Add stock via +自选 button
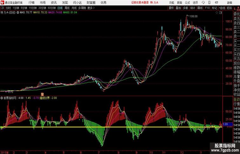This screenshot has height=154, width=240. pos(222,8)
